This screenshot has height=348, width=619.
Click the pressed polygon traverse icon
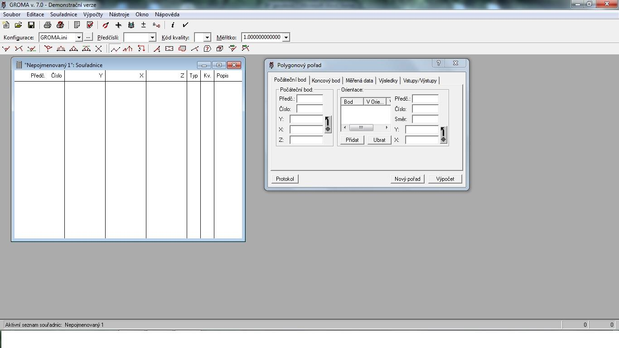click(116, 48)
